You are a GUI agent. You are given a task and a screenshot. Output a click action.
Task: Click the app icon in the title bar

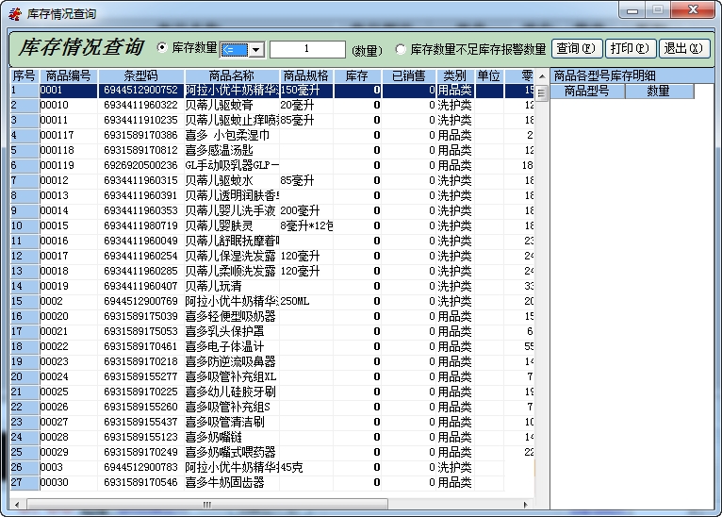click(x=14, y=13)
